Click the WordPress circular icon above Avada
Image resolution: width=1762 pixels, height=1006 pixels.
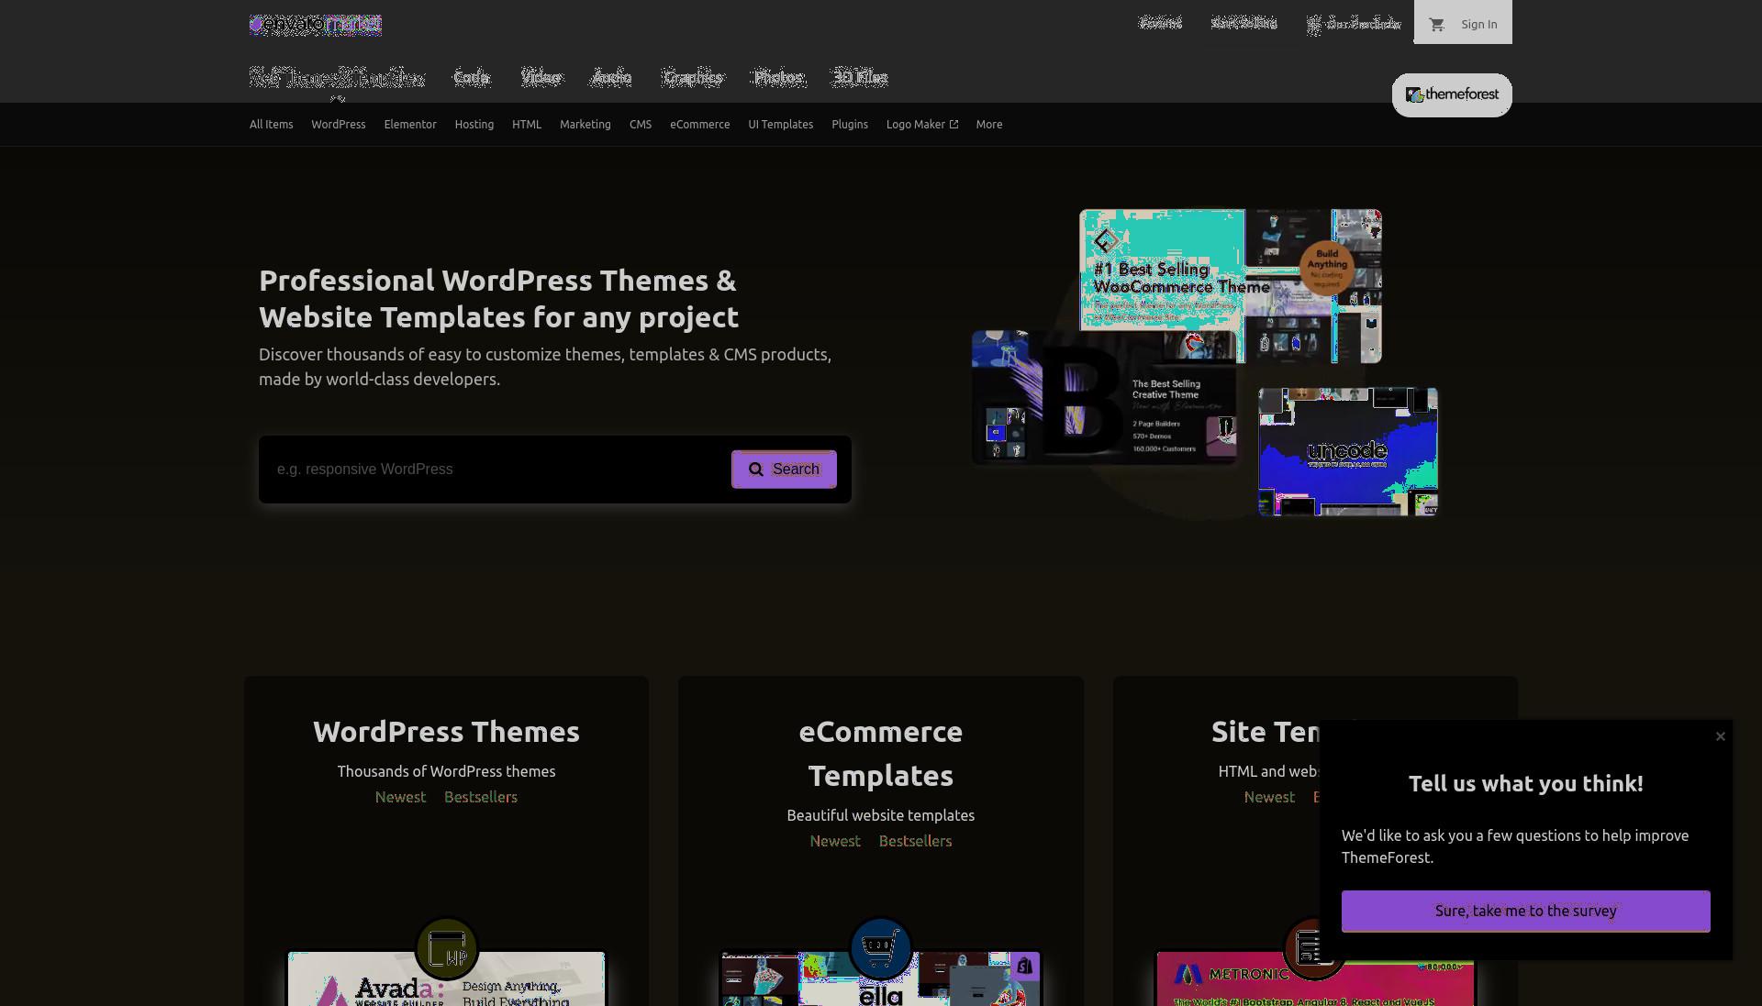click(447, 948)
